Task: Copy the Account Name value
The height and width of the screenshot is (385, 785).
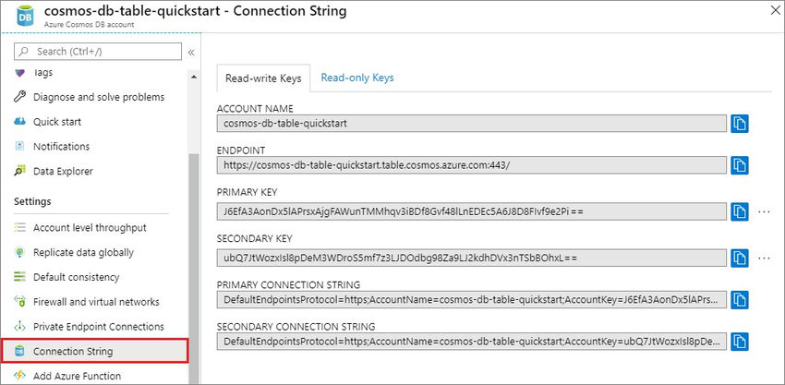Action: click(740, 123)
